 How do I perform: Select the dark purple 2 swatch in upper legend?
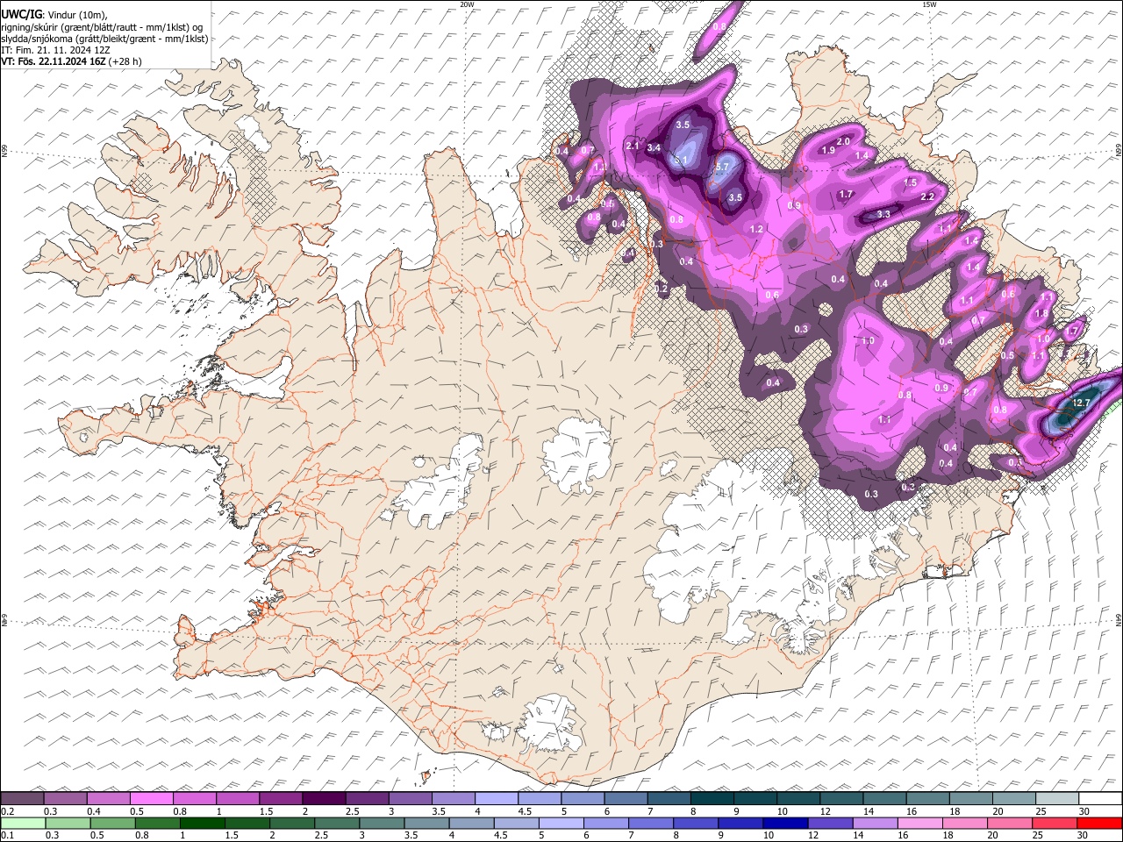pos(323,799)
